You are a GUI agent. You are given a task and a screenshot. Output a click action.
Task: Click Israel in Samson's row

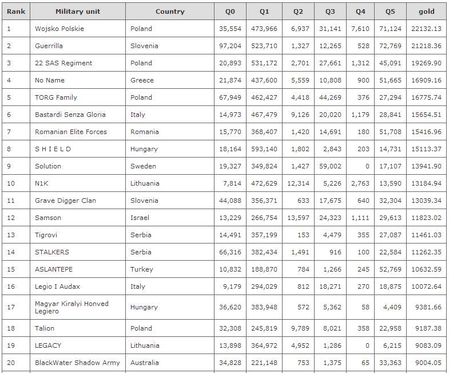pyautogui.click(x=140, y=218)
